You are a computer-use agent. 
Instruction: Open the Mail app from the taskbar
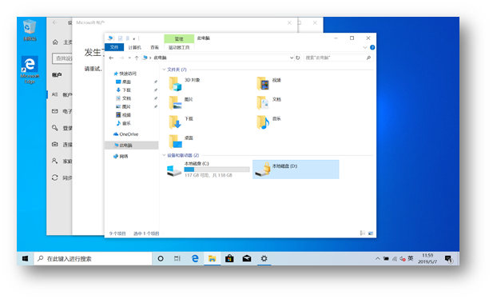coord(247,259)
